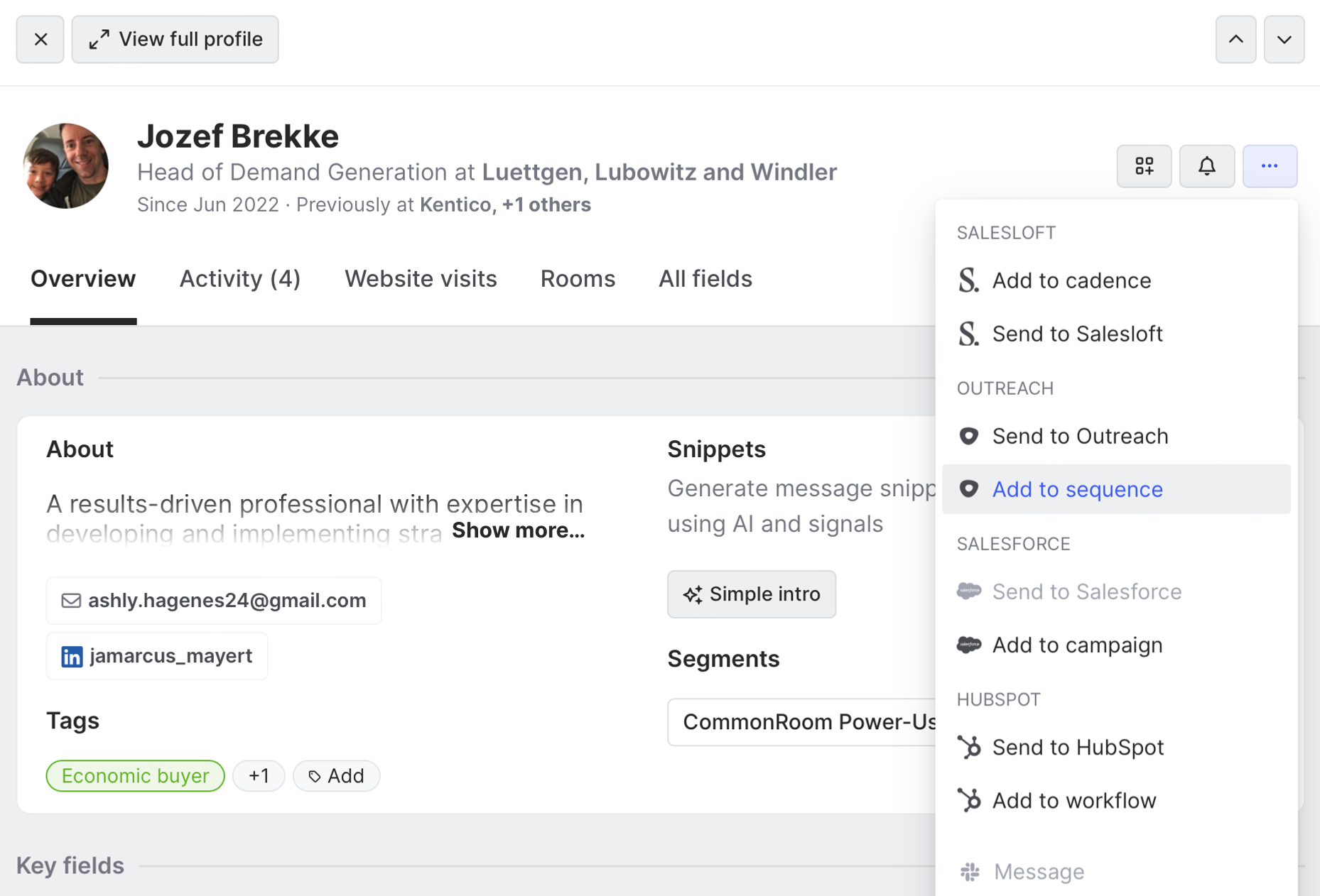Screen dimensions: 1320x896
Task: Switch to the Overview tab
Action: coord(83,279)
